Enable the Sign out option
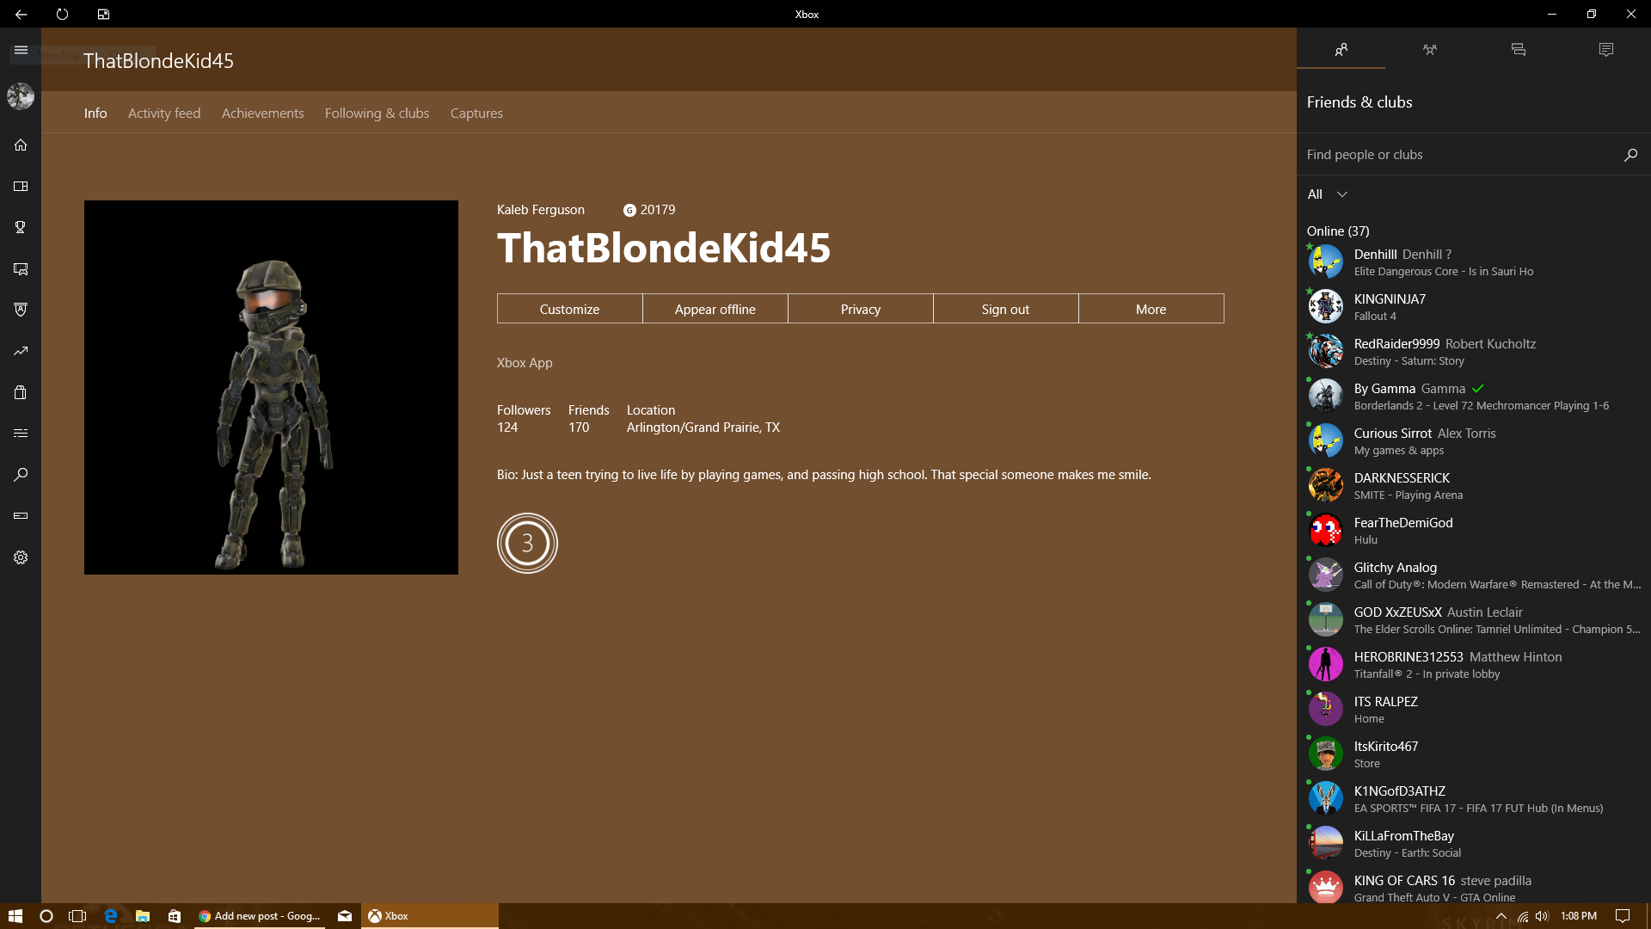The width and height of the screenshot is (1651, 929). coord(1006,307)
